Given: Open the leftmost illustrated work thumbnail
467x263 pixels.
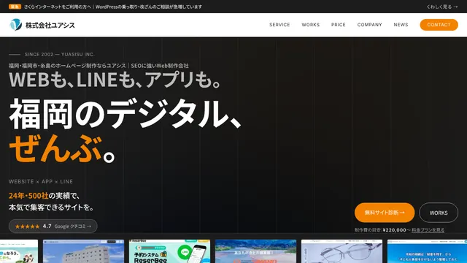Looking at the screenshot, I should 19,251.
